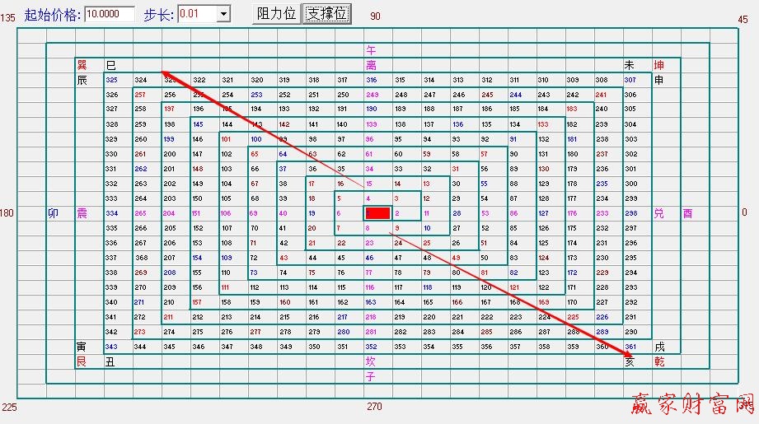Click grid cell 298 next to 兑

point(630,213)
